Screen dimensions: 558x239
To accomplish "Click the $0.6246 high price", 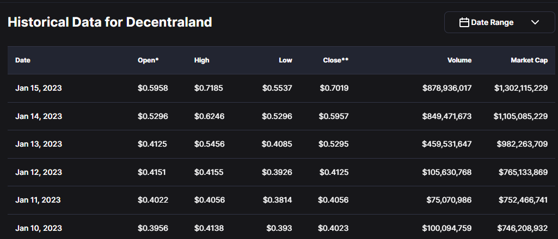I will pyautogui.click(x=209, y=116).
